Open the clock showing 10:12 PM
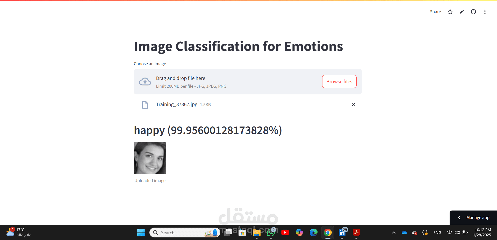497x240 pixels. click(482, 232)
